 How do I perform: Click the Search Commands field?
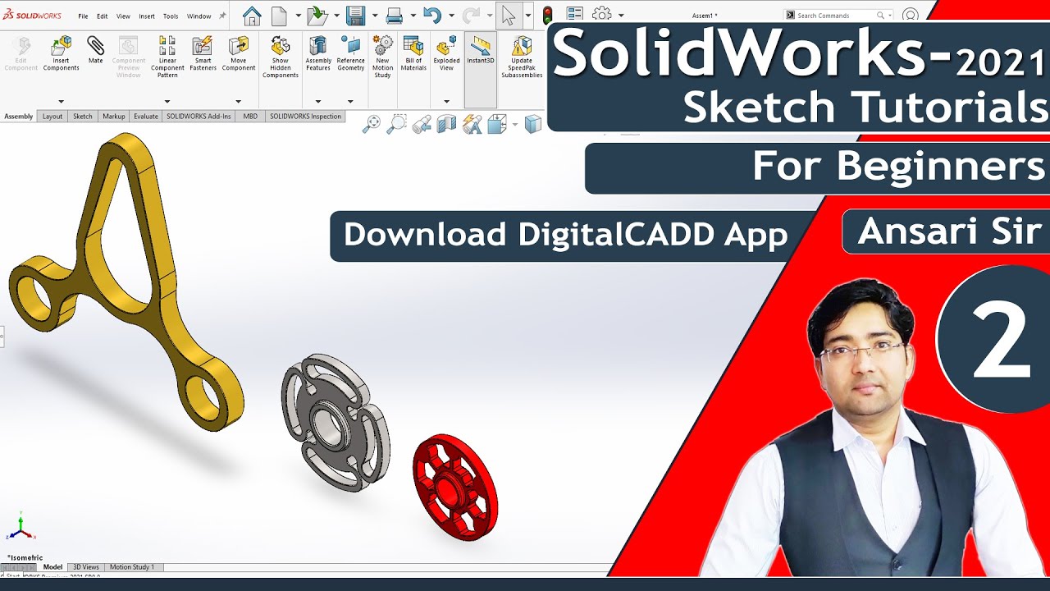pos(838,16)
